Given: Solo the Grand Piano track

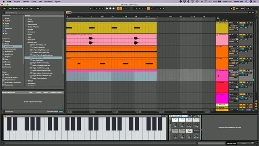Looking at the screenshot, I should tap(247, 71).
